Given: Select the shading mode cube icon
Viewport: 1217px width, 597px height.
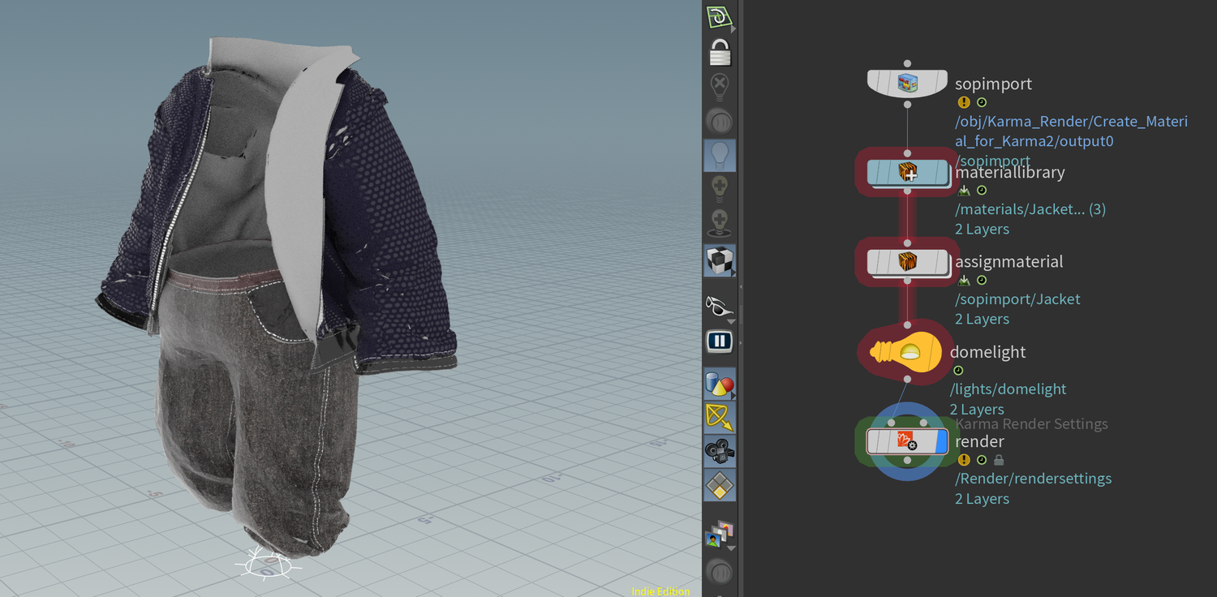Looking at the screenshot, I should (720, 260).
